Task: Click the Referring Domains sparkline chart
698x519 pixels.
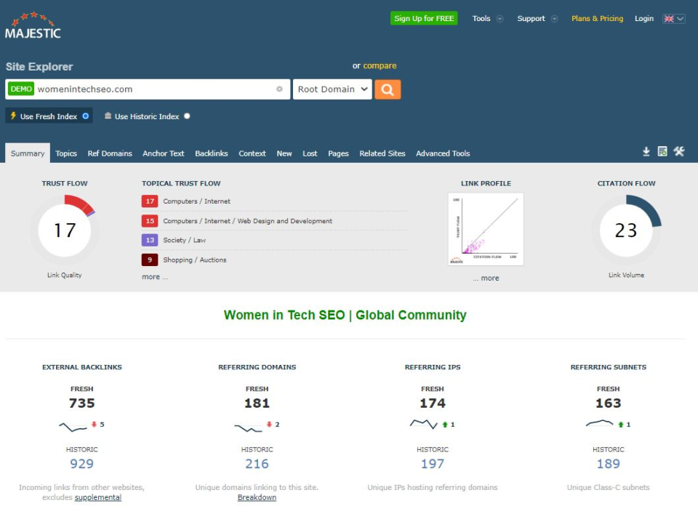Action: tap(249, 427)
